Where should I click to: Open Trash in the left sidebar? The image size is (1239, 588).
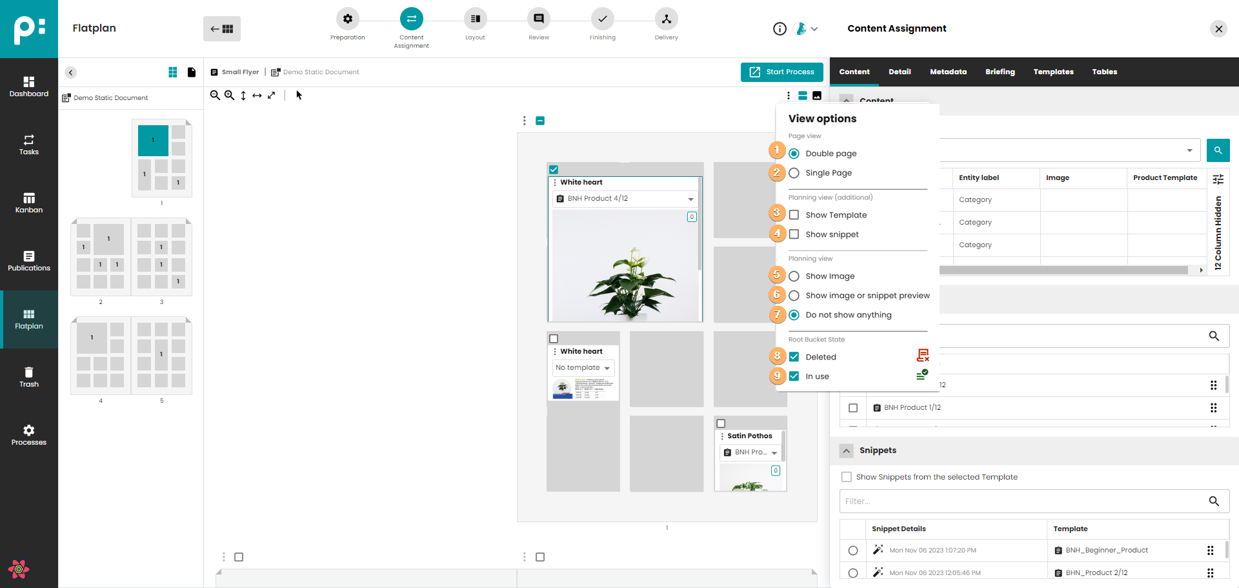pyautogui.click(x=29, y=377)
